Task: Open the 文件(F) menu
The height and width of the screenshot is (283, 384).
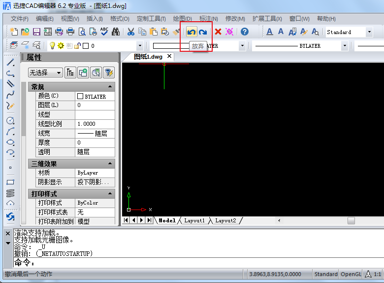Action: click(20, 19)
